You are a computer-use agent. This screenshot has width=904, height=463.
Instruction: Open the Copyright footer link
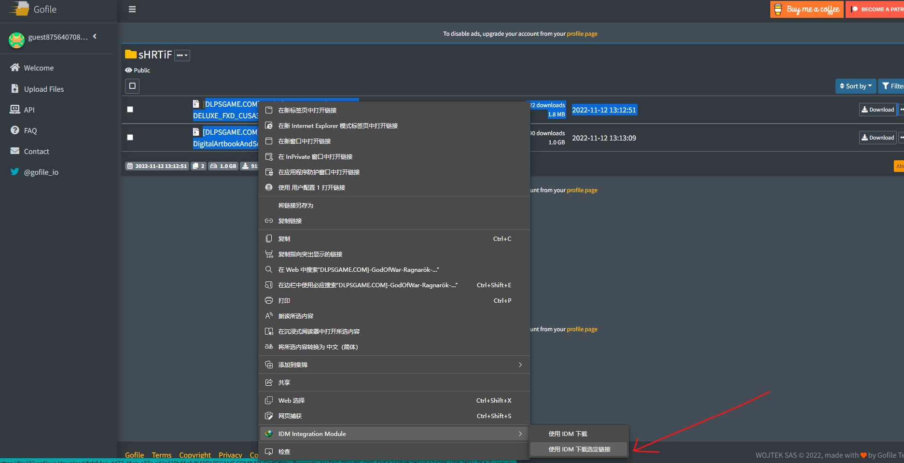pyautogui.click(x=195, y=455)
